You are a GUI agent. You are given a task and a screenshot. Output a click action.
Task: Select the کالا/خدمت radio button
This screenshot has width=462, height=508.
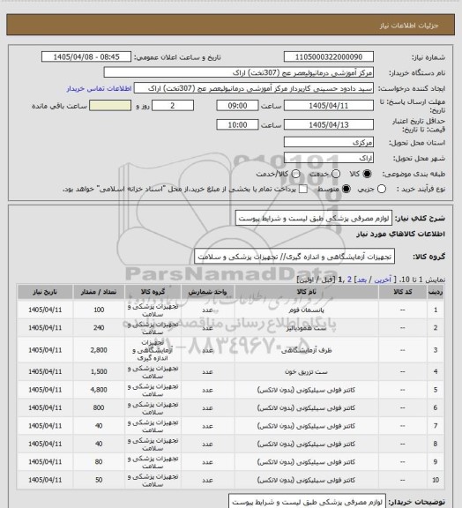click(x=295, y=174)
